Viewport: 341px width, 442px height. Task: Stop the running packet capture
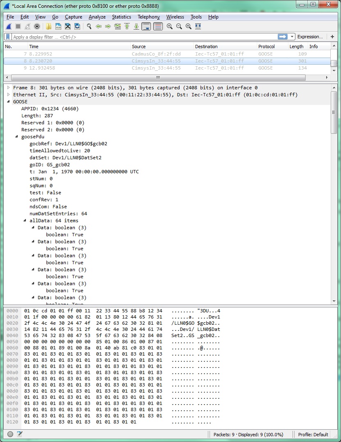[x=18, y=26]
